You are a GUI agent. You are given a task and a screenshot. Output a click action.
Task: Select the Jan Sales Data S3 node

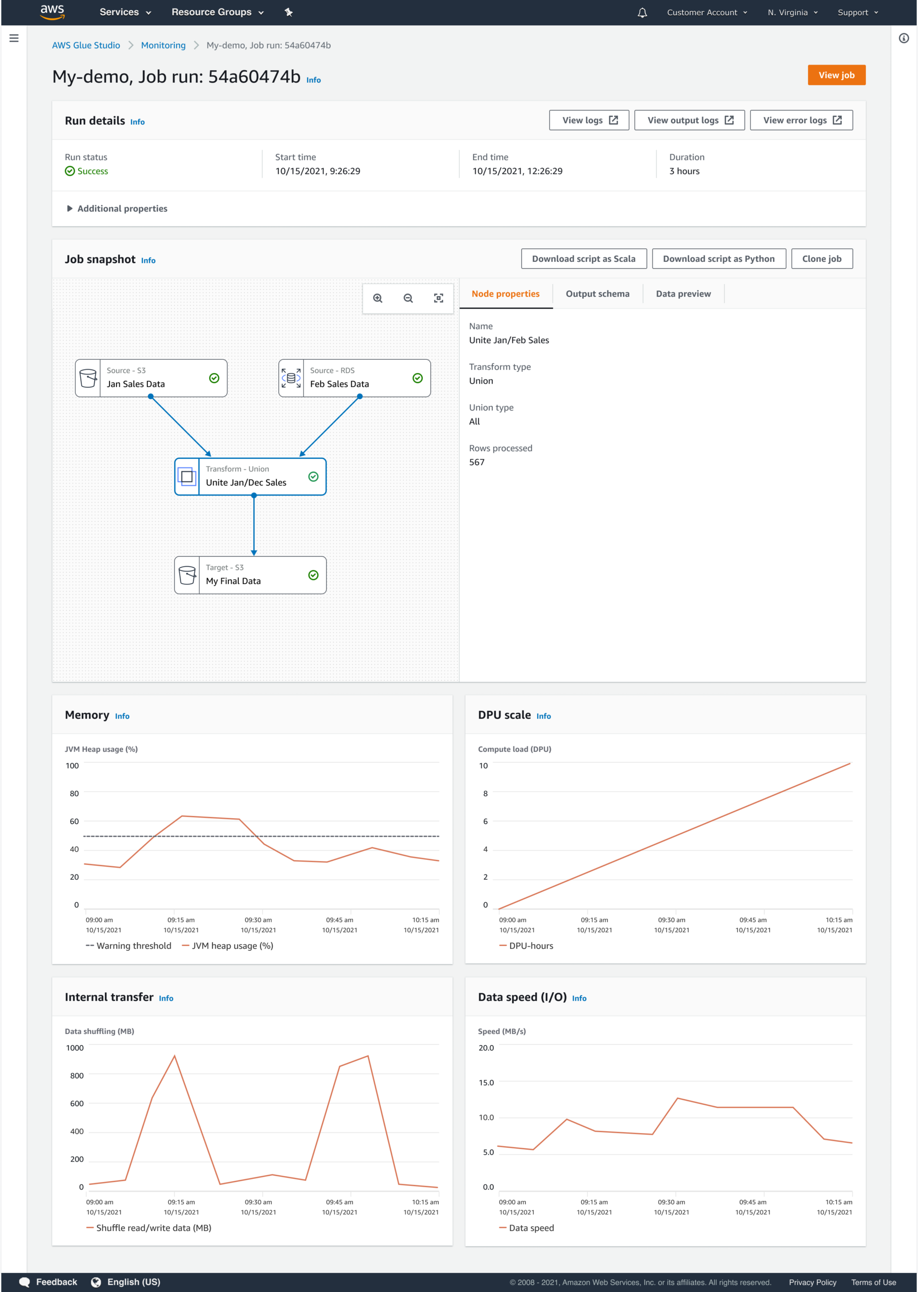[151, 378]
